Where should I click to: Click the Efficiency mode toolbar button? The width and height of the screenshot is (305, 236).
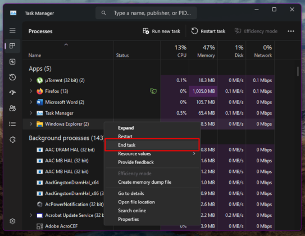[x=256, y=31]
